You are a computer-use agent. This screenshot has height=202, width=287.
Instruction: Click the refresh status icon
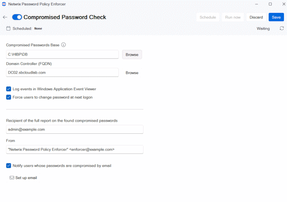point(282,28)
